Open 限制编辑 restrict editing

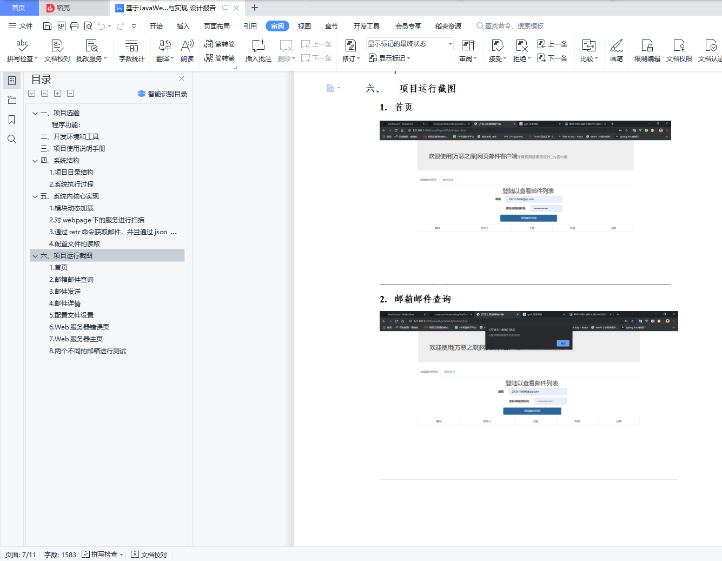(x=647, y=51)
